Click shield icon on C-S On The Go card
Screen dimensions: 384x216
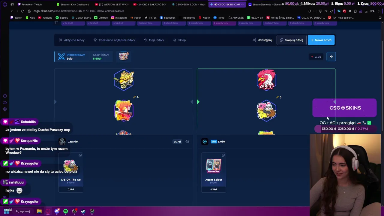click(x=80, y=155)
